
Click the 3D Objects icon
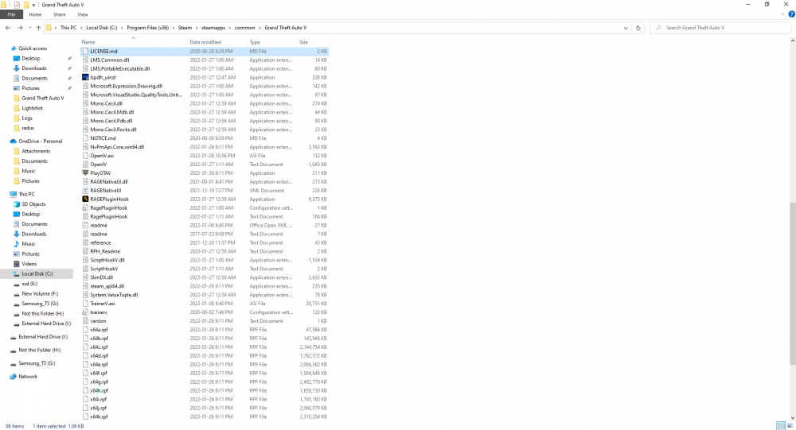tap(17, 204)
